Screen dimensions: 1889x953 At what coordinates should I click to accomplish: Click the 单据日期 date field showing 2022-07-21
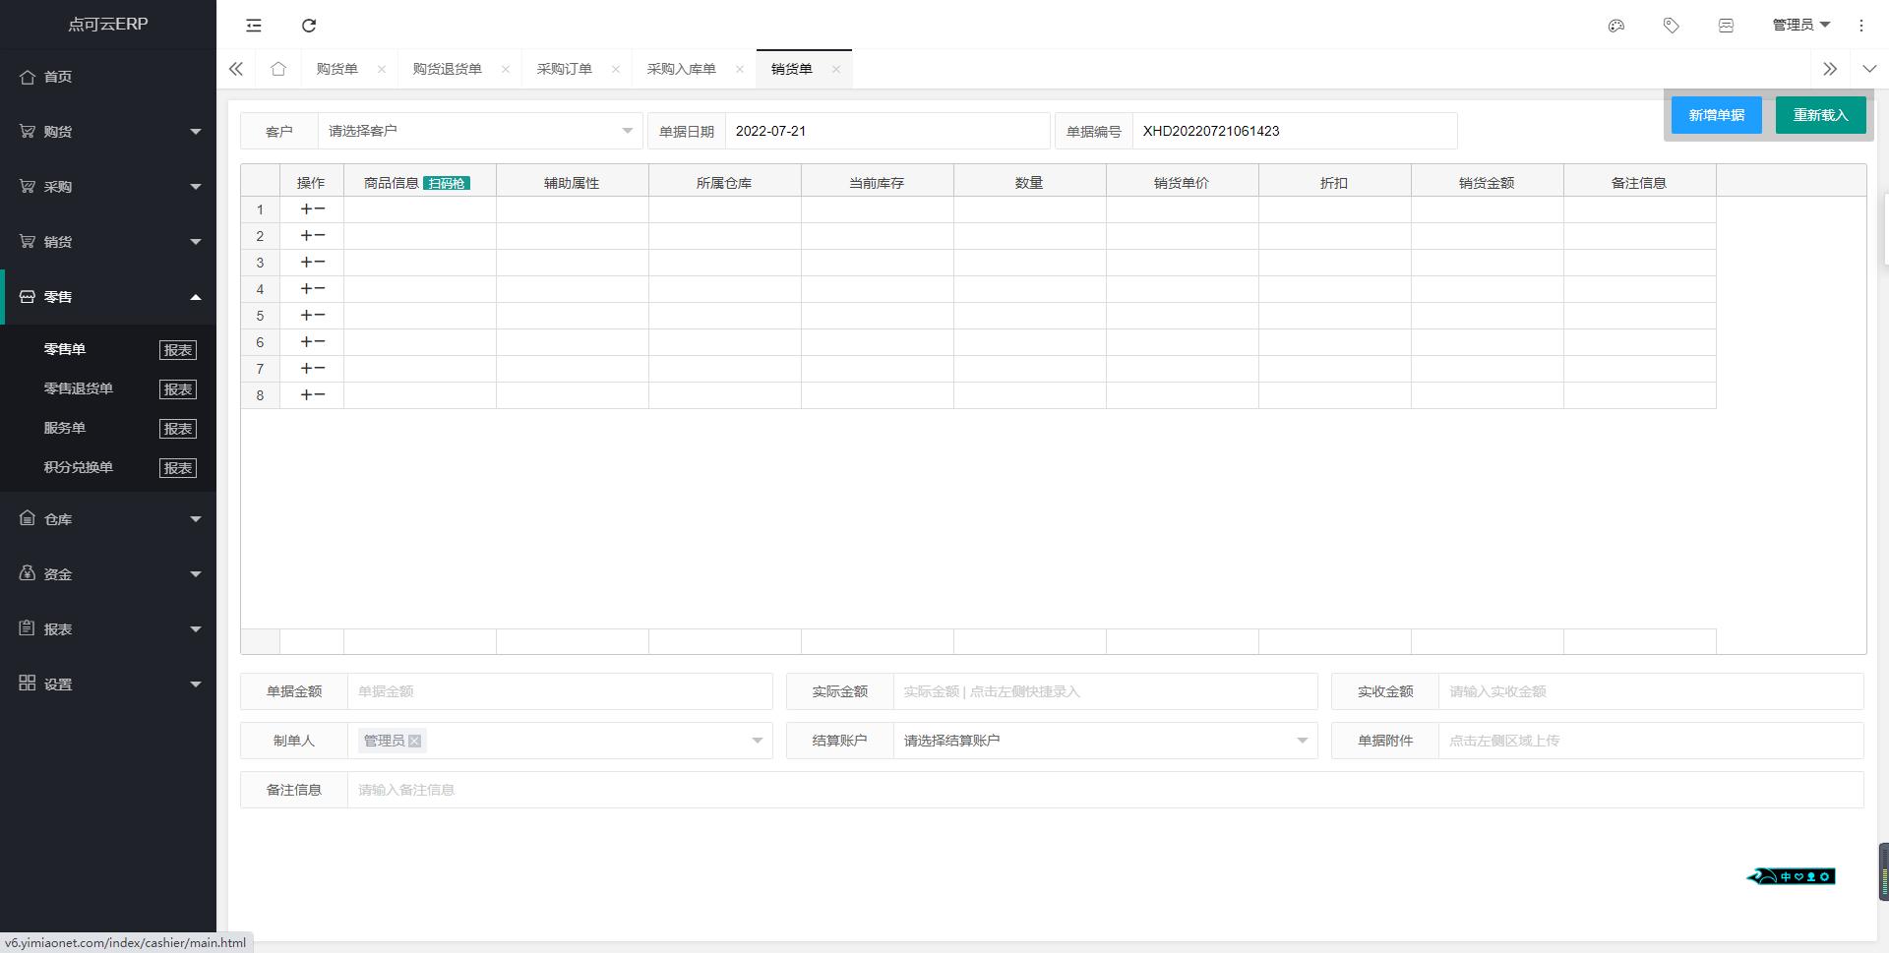coord(886,130)
